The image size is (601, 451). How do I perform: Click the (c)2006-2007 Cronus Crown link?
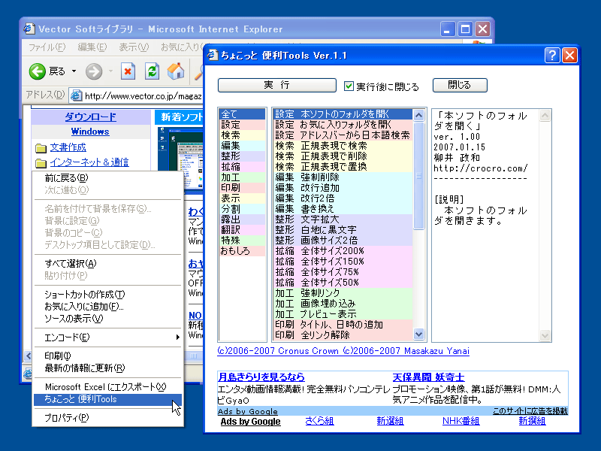pos(278,351)
